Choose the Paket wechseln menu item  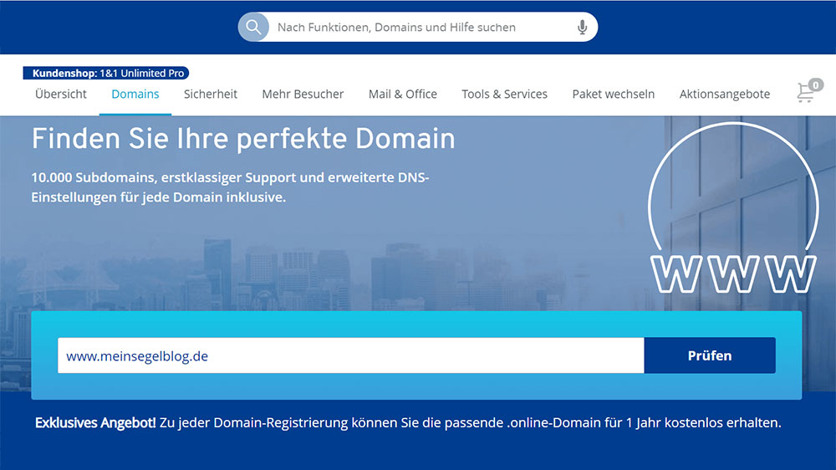click(613, 95)
